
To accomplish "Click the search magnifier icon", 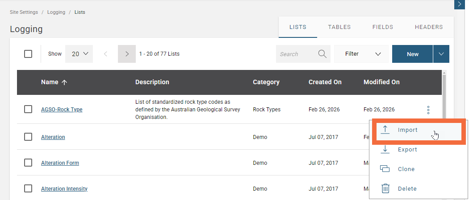I will pos(322,54).
